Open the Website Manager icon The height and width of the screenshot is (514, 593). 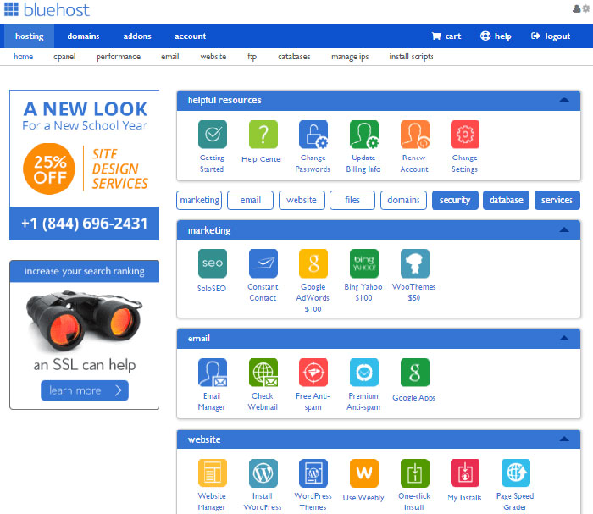click(212, 473)
